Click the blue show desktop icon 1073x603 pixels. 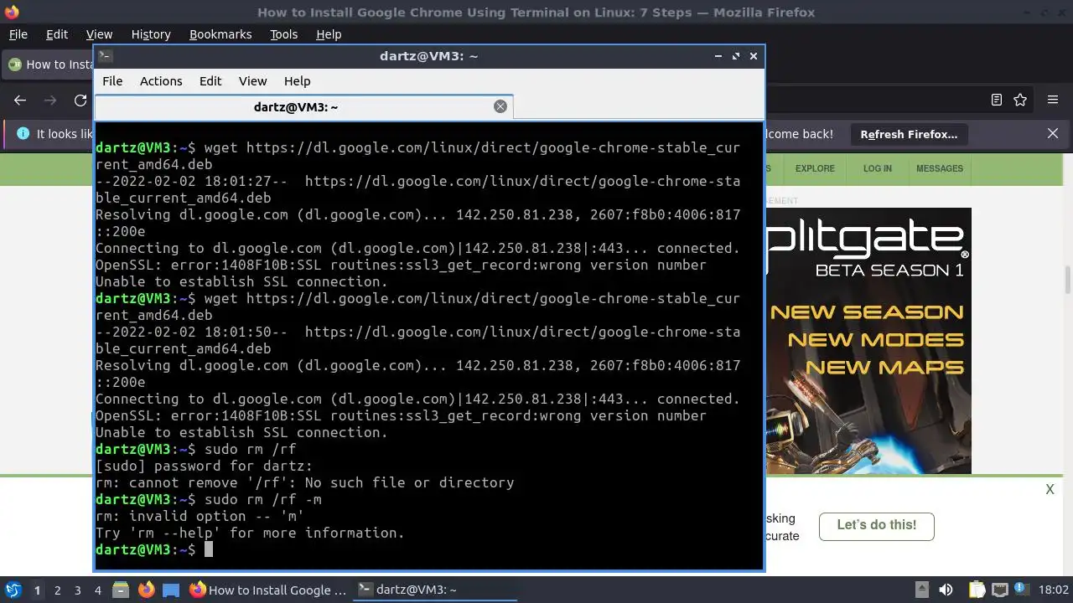(x=171, y=590)
